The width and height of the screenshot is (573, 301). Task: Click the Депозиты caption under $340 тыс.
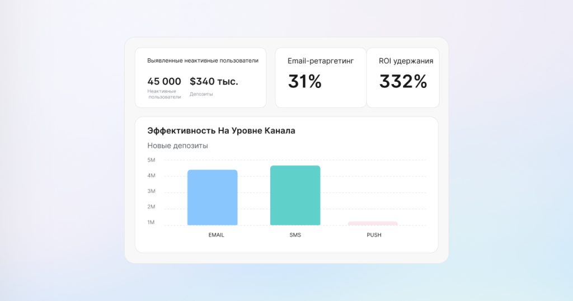pos(201,94)
